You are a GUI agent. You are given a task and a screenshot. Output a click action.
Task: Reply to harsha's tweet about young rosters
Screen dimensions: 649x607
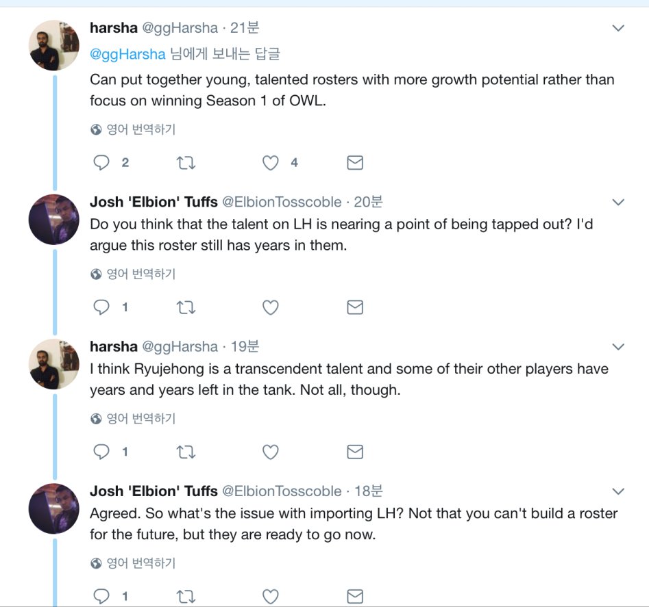click(x=101, y=163)
